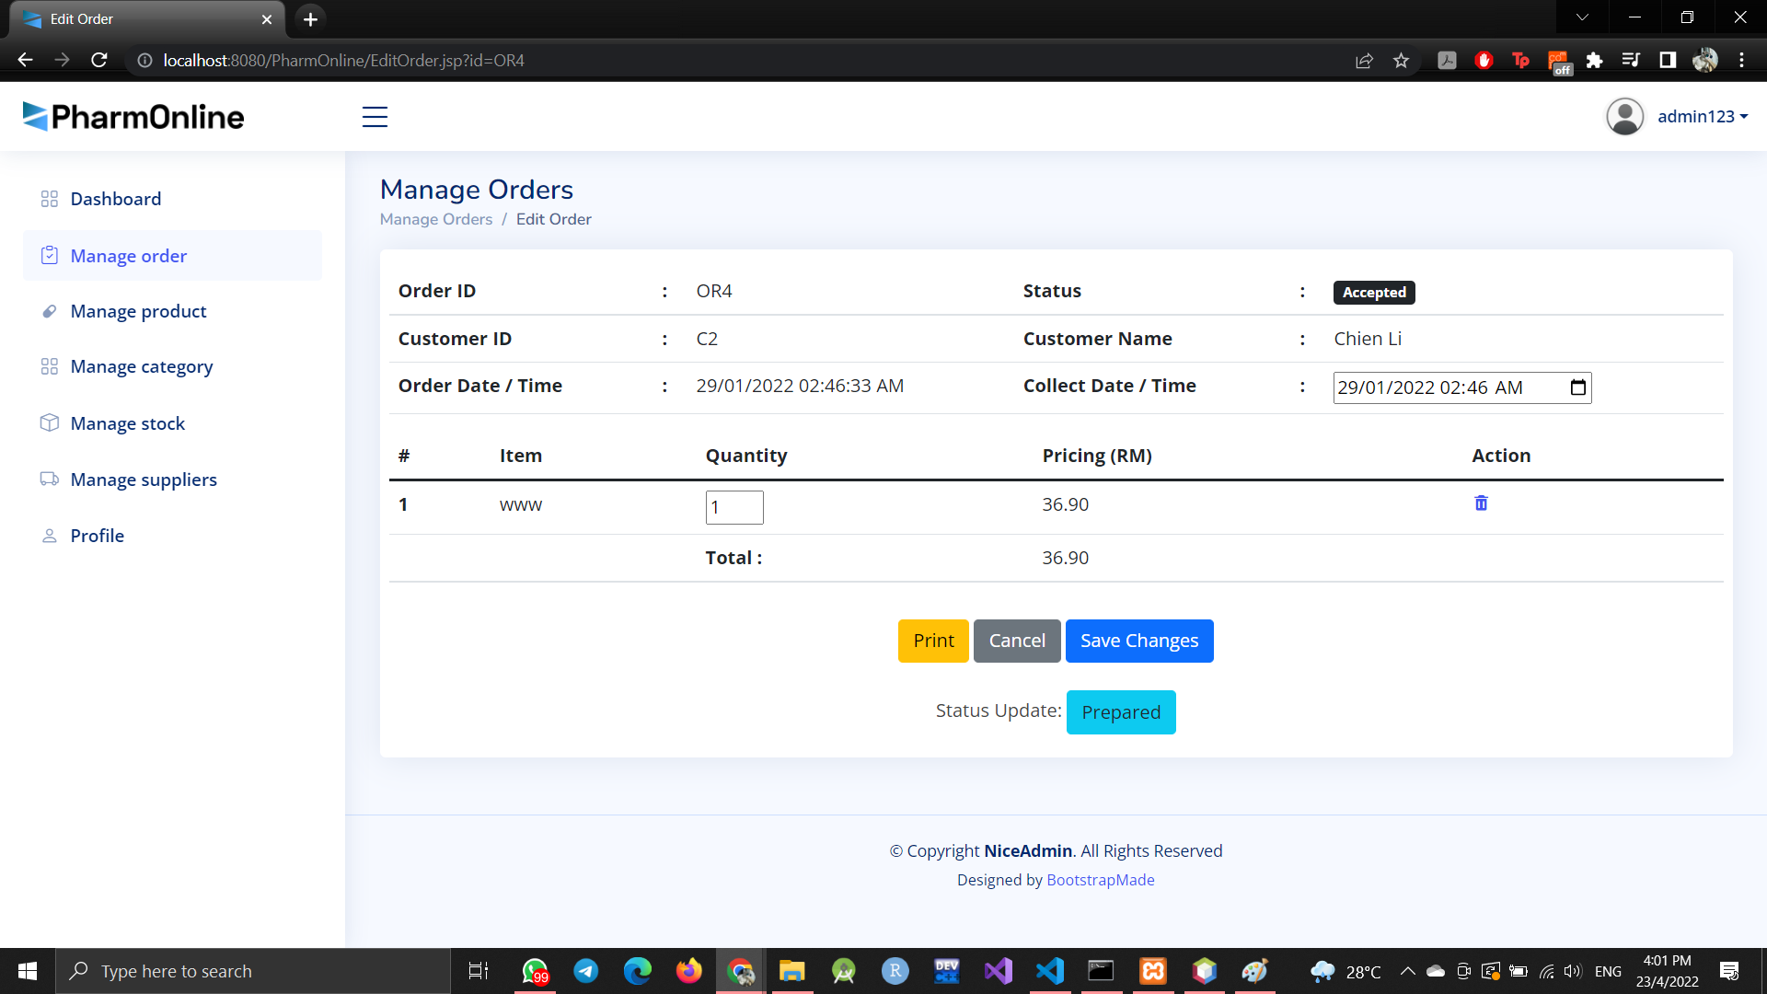This screenshot has height=994, width=1767.
Task: Open the BootstrapMade footer link
Action: (1101, 880)
